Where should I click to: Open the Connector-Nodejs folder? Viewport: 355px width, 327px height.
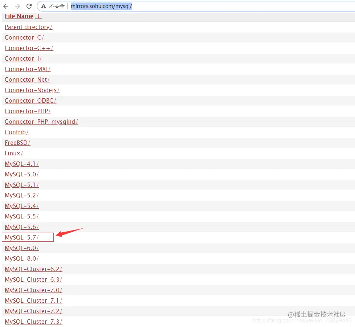pyautogui.click(x=32, y=90)
